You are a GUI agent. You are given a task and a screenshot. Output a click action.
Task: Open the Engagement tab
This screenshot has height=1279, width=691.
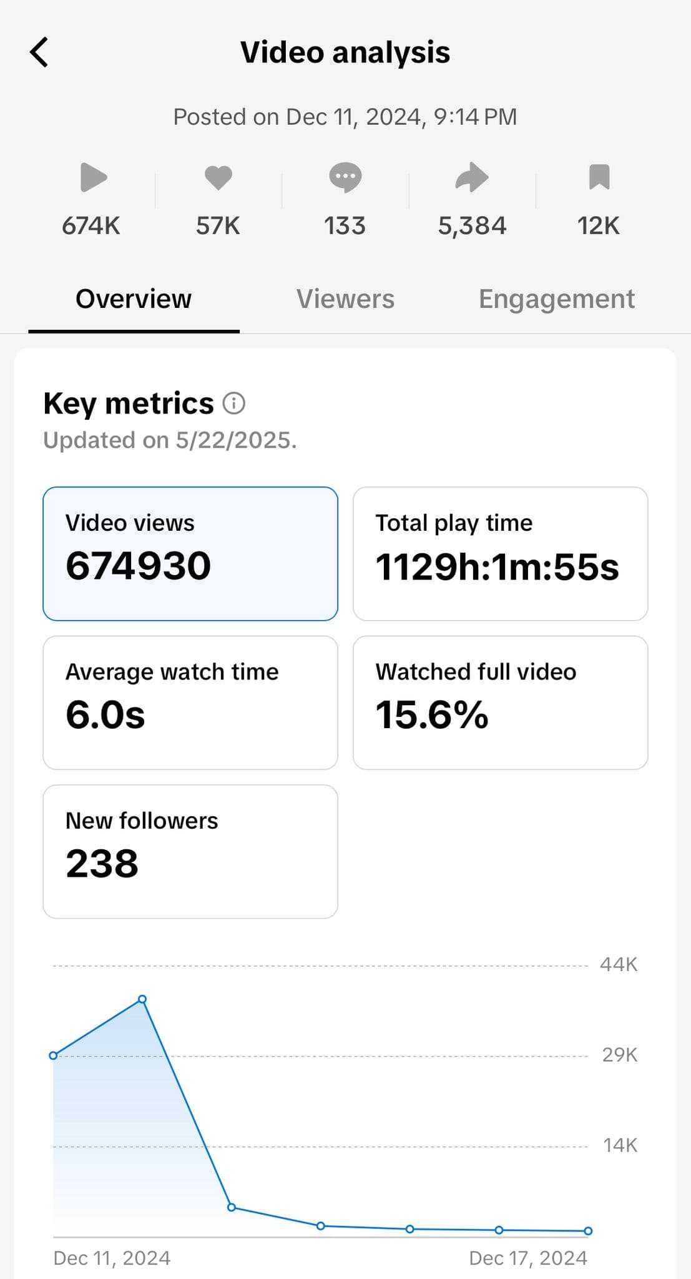point(557,299)
